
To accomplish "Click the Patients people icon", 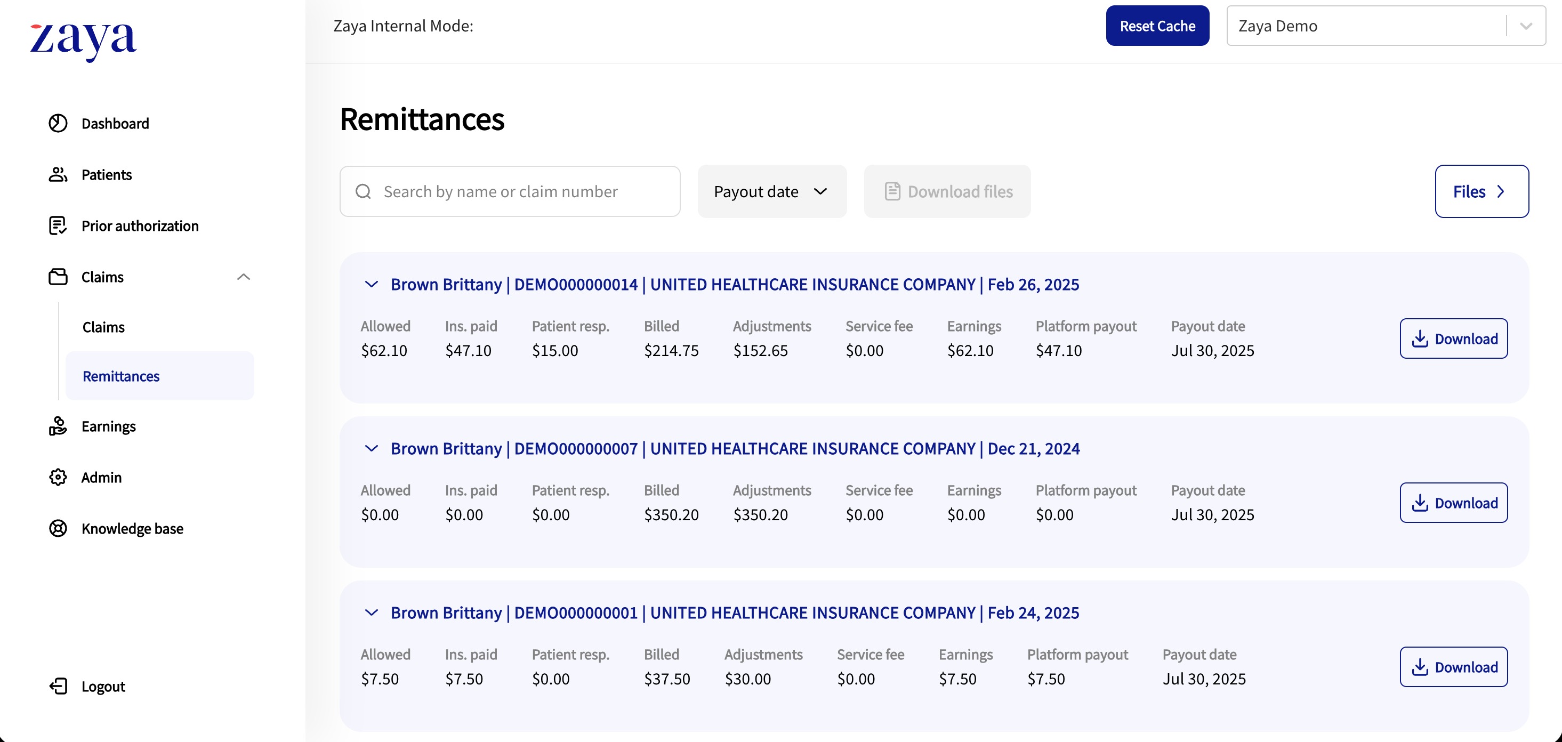I will click(58, 175).
